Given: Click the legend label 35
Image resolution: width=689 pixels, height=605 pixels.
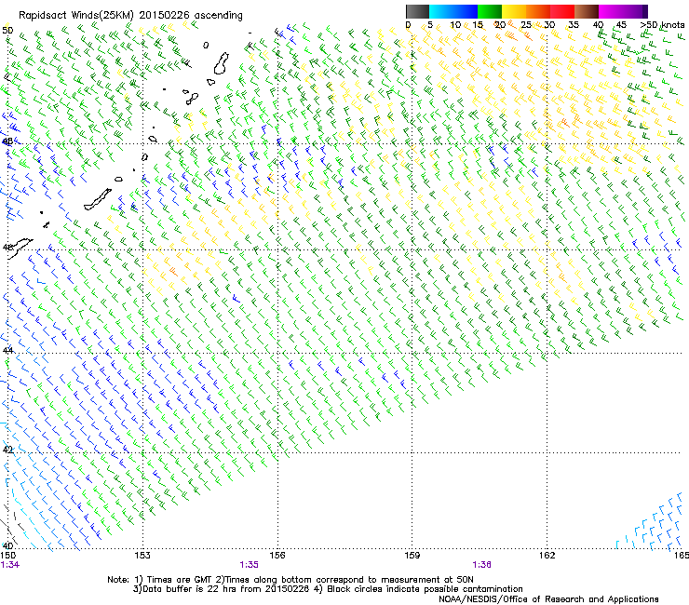Looking at the screenshot, I should coord(574,25).
